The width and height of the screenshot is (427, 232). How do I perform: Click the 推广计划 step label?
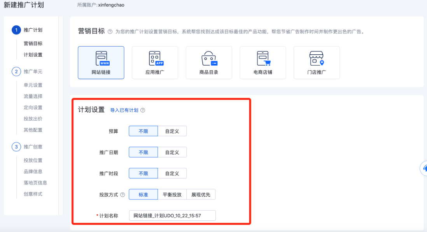tap(33, 30)
